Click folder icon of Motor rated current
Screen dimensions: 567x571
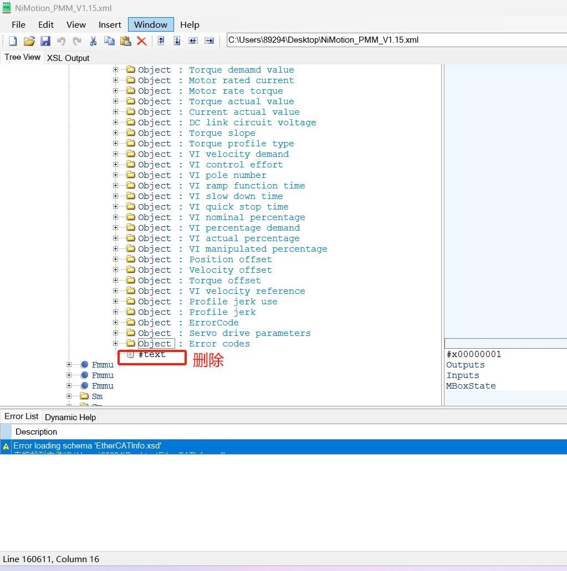tap(131, 80)
